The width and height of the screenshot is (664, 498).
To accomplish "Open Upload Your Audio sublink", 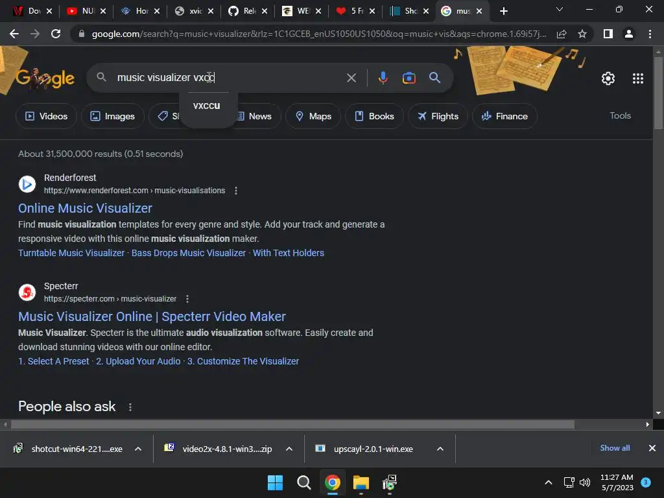I will (x=138, y=361).
